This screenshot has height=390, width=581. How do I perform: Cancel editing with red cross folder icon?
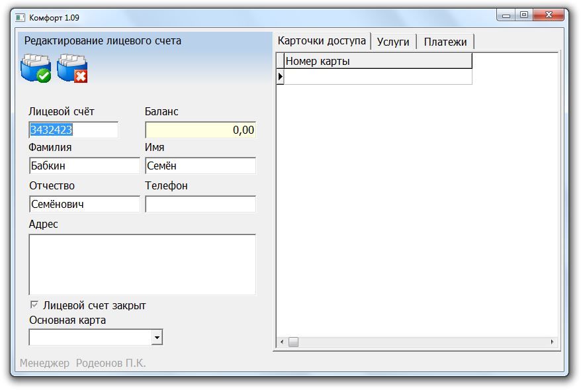pyautogui.click(x=72, y=68)
